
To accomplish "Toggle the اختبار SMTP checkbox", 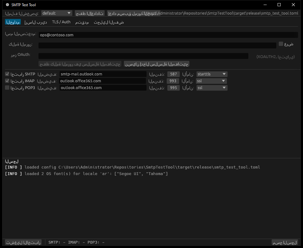I will pos(7,74).
